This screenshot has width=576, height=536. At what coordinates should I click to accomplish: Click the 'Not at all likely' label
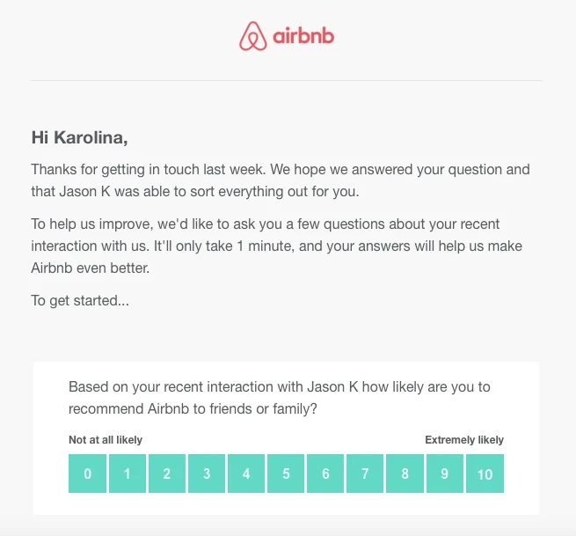click(106, 440)
